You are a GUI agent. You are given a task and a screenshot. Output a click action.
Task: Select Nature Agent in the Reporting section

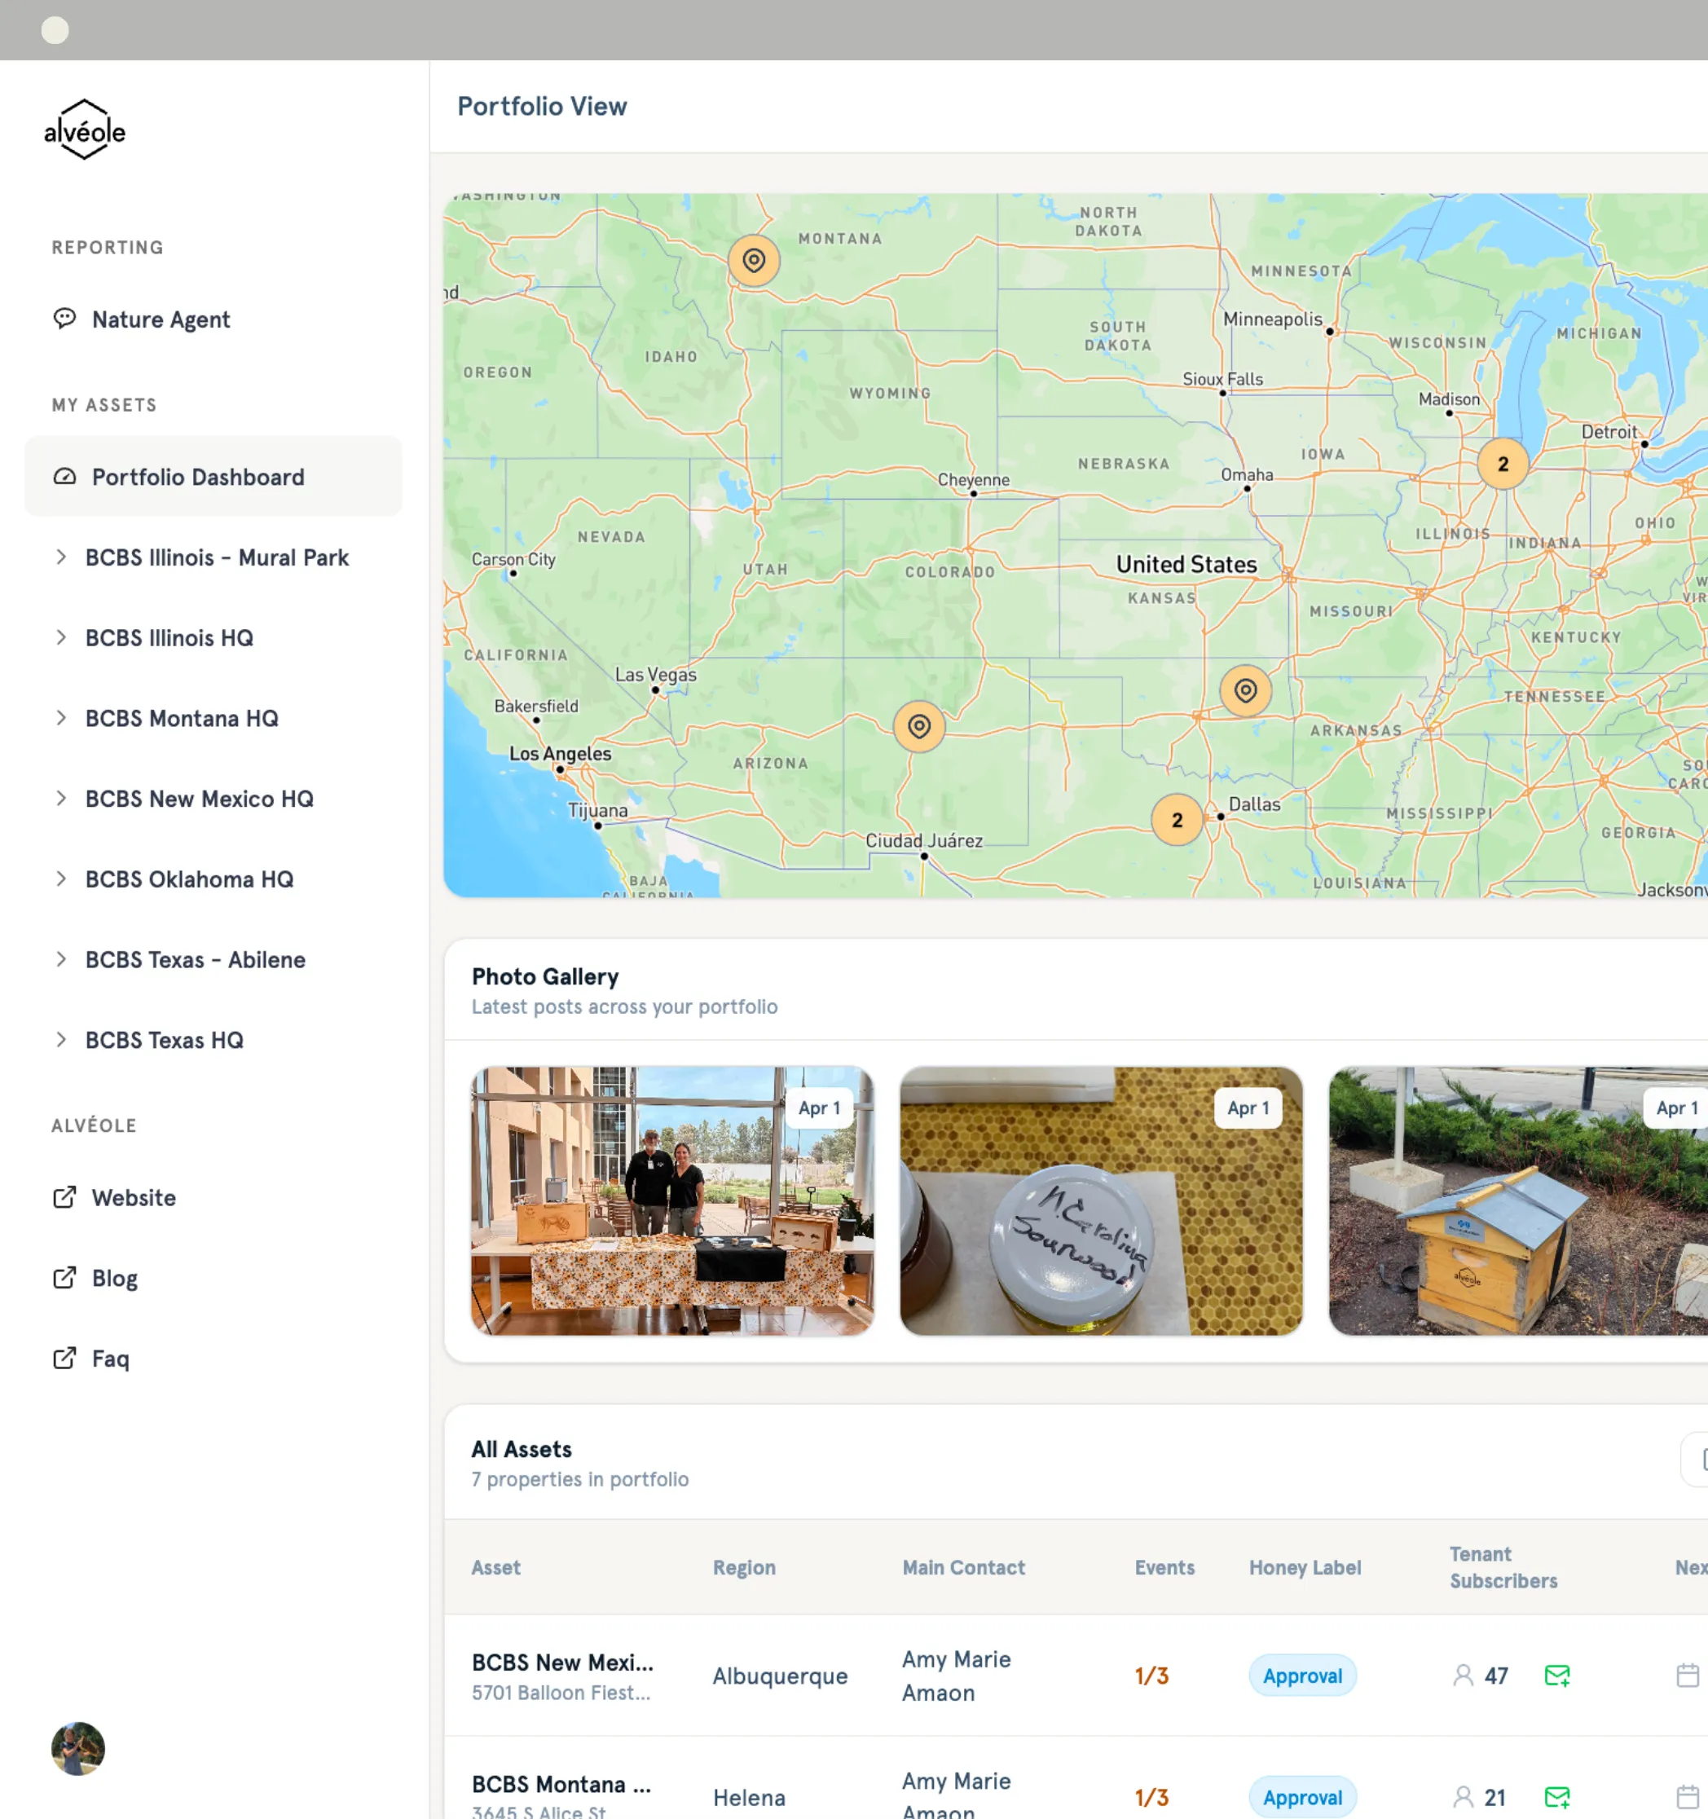(160, 319)
